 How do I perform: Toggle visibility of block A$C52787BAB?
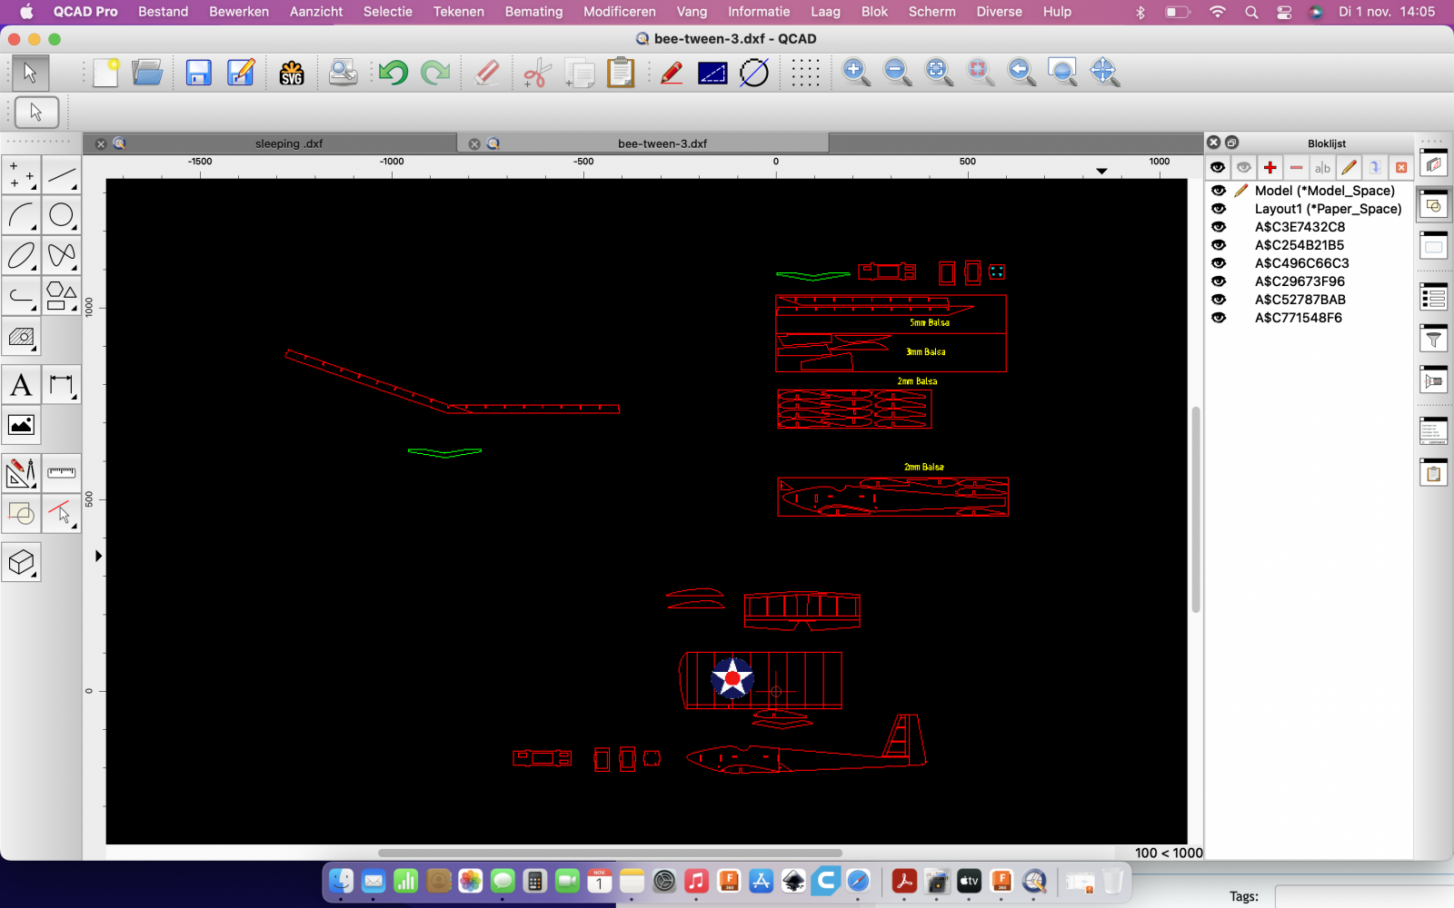(1219, 300)
